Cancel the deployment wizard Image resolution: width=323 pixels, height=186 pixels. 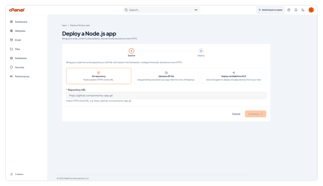pyautogui.click(x=236, y=114)
